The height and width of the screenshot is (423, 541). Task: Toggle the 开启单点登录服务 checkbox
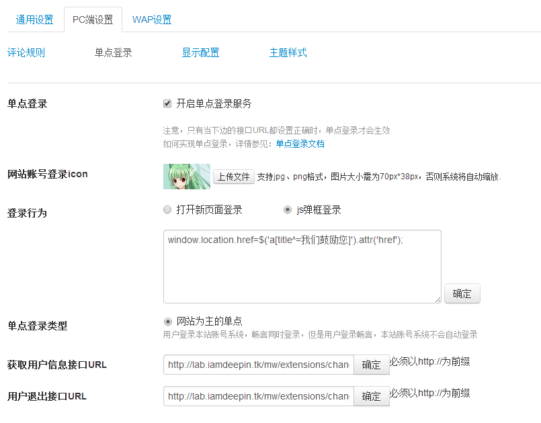167,103
